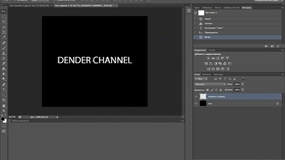Screen dimensions: 285x160
Task: Select the Rectangle shape tool
Action: (x=4, y=100)
